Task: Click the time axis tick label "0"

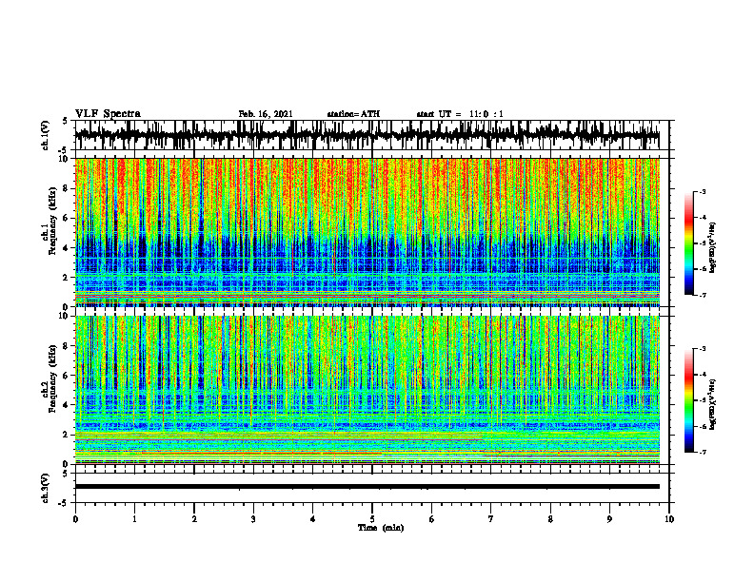Action: point(75,519)
